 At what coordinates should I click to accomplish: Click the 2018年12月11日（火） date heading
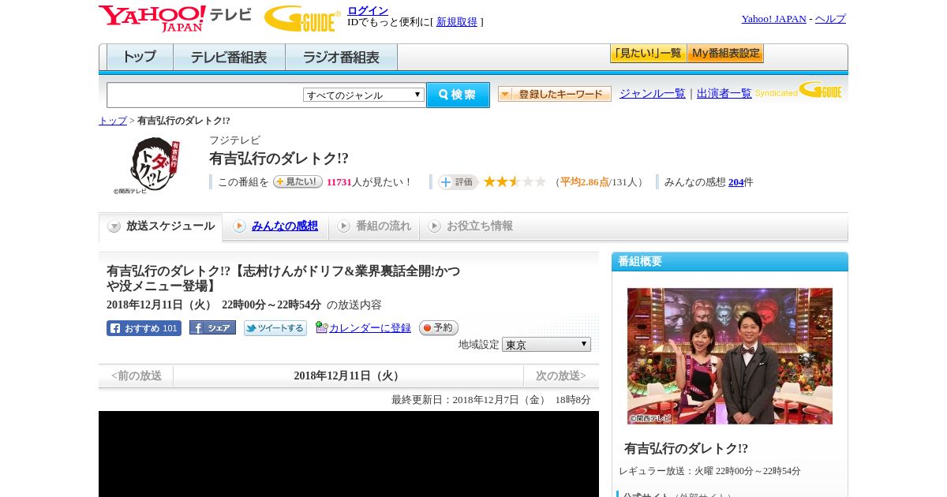(x=348, y=376)
